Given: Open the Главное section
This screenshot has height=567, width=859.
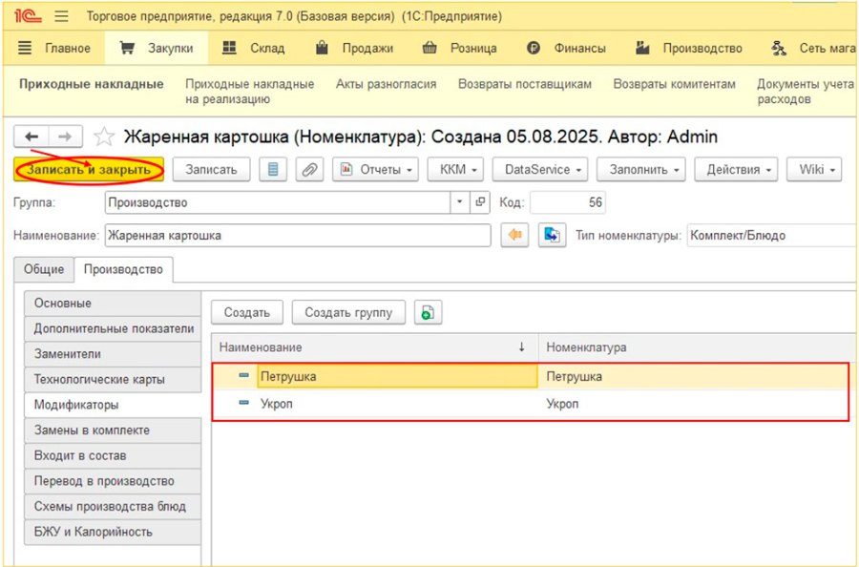Looking at the screenshot, I should [x=53, y=49].
